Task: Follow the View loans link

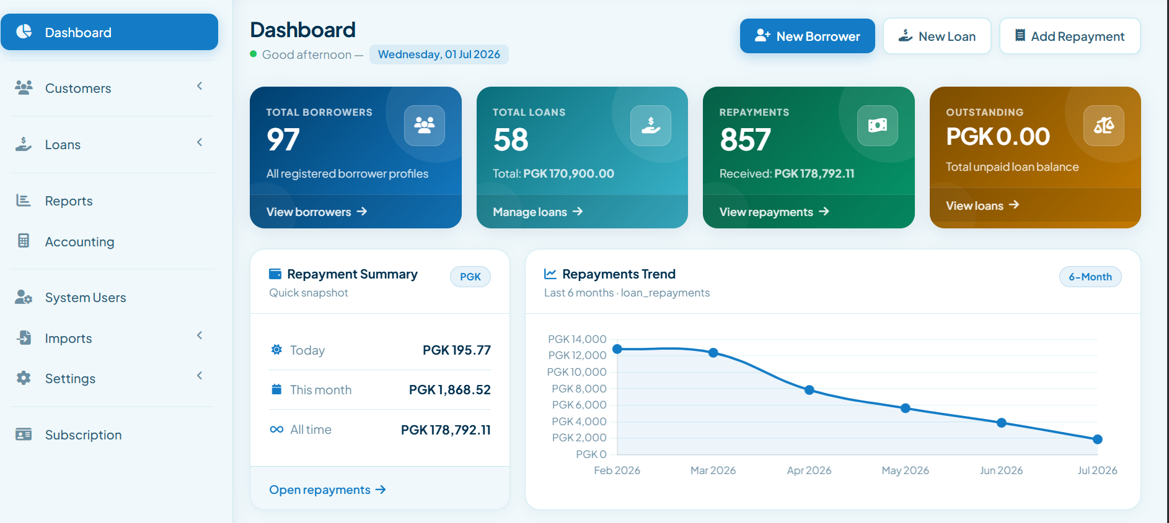Action: click(982, 205)
